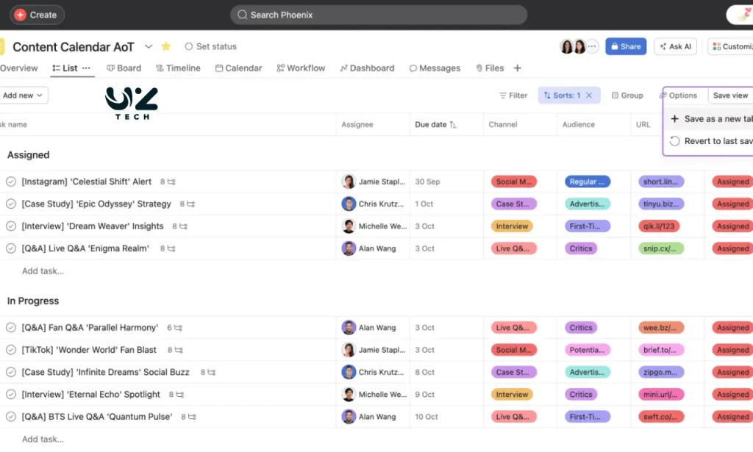Complete the 'Epic Odyssey' Strategy task
753x452 pixels.
point(11,204)
